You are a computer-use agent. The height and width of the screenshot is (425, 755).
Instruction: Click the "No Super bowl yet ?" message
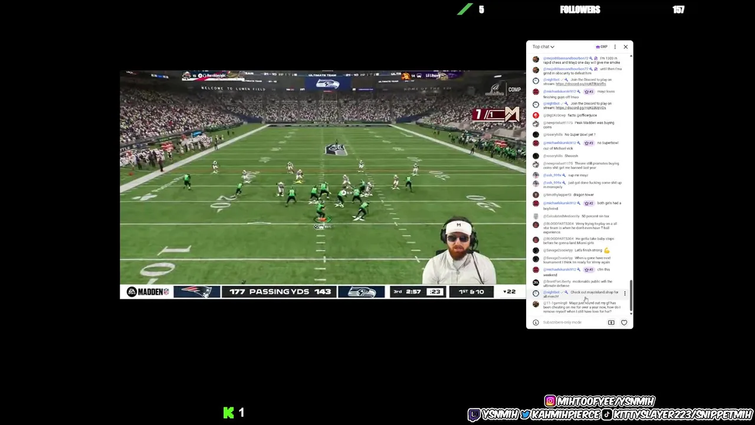[x=579, y=135]
